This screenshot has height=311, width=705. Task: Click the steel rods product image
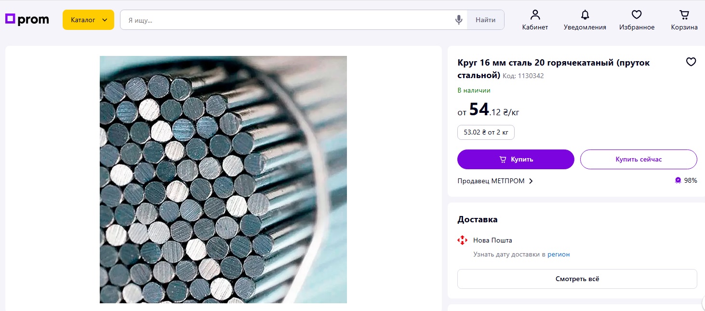tap(223, 179)
